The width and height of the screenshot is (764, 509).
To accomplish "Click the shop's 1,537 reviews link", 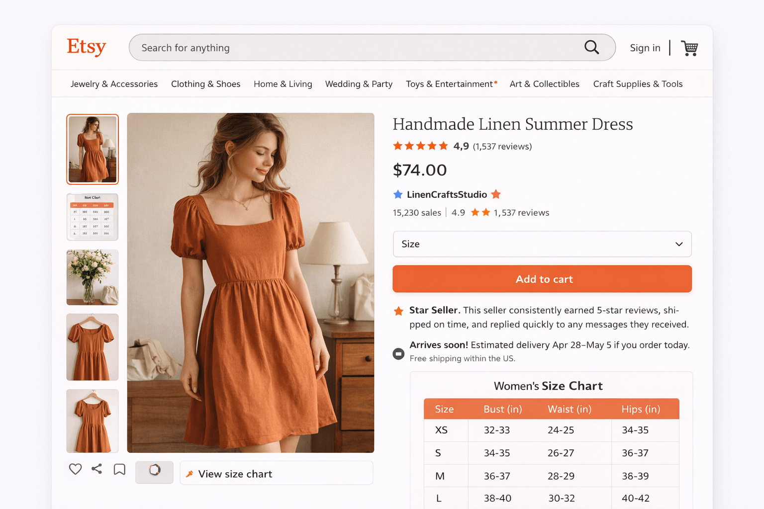I will coord(521,213).
